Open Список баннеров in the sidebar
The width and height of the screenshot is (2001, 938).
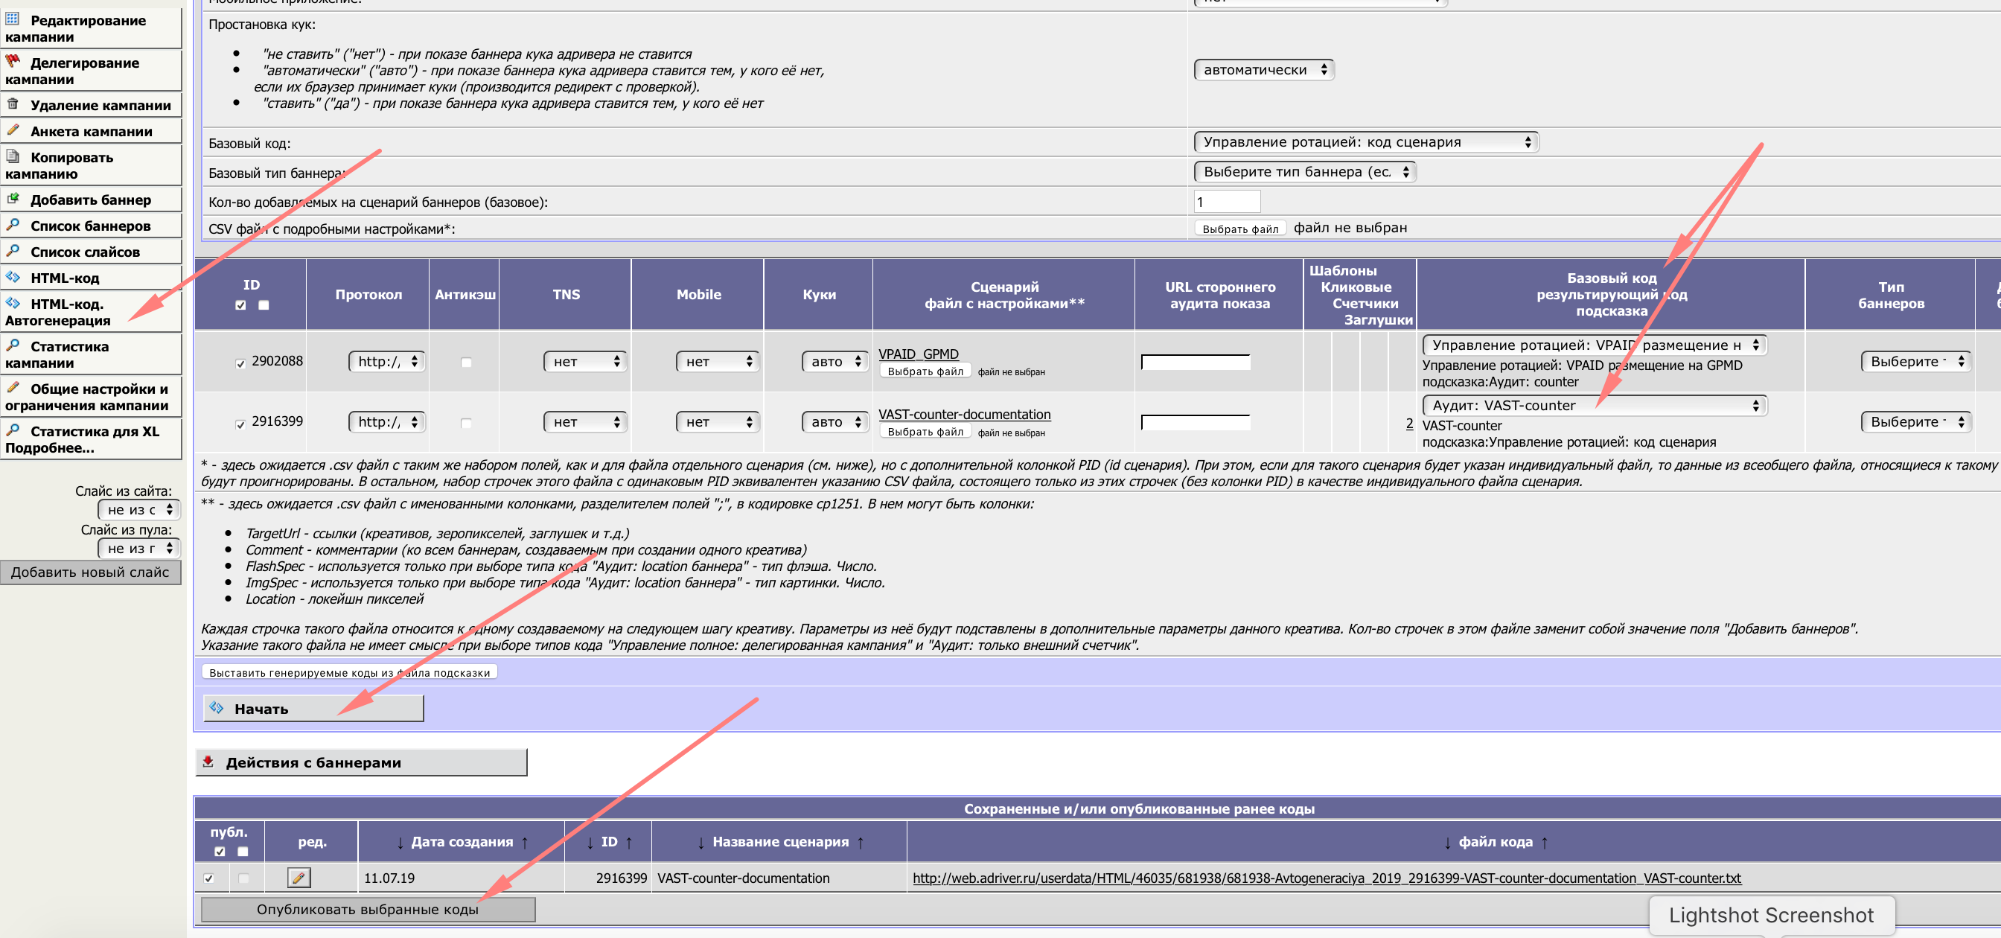tap(90, 226)
